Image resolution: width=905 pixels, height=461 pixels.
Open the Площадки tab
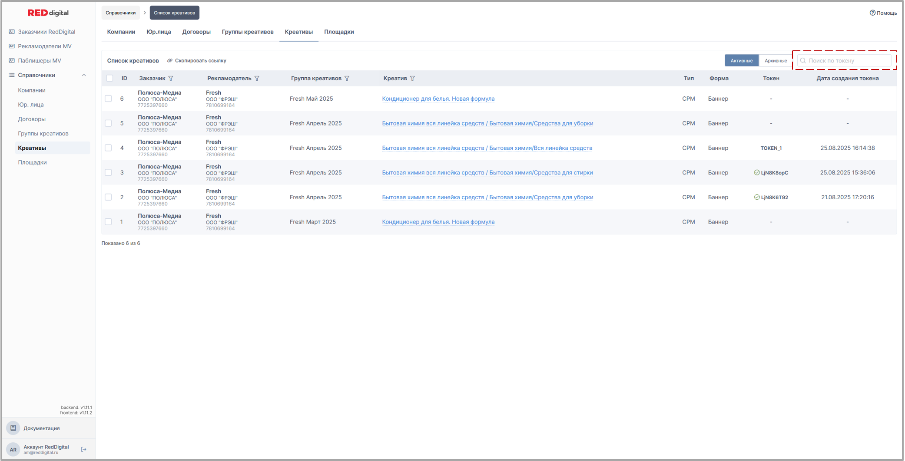(x=339, y=32)
